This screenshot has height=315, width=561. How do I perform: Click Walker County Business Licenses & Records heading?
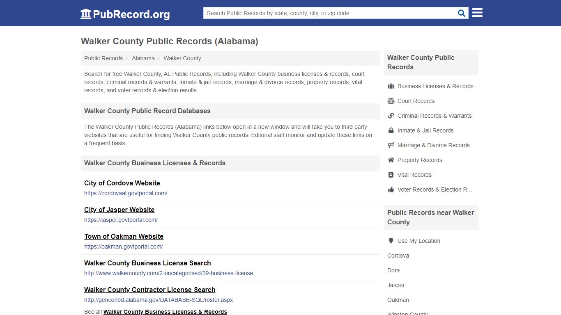click(x=155, y=163)
